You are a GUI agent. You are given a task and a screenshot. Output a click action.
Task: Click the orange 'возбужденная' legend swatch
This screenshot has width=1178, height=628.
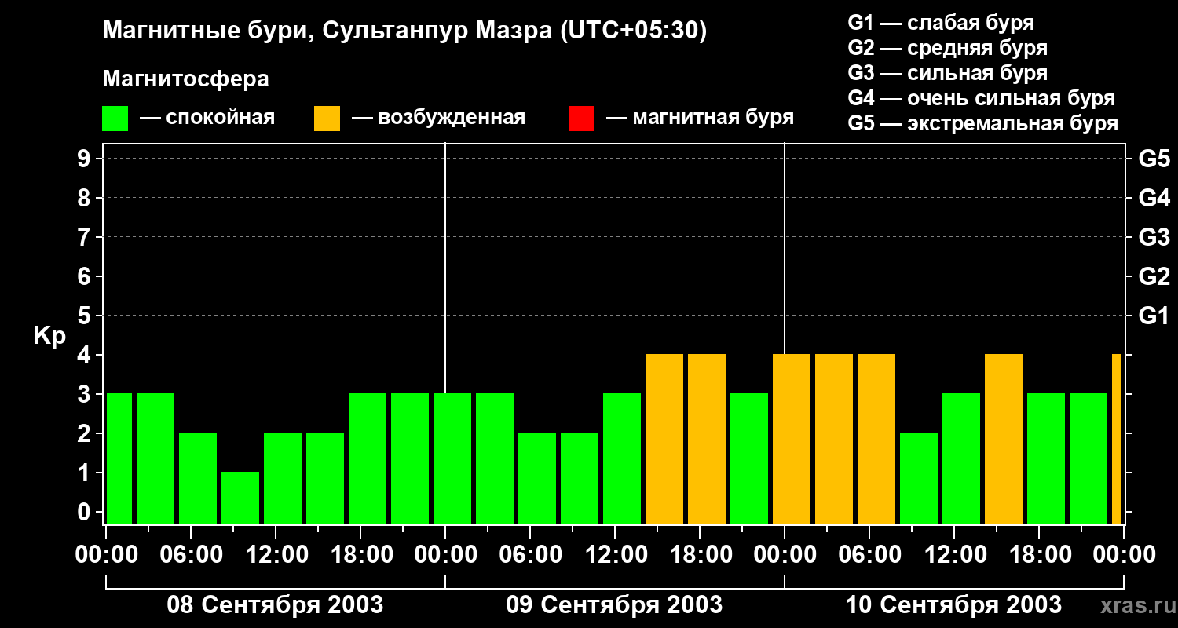[327, 119]
